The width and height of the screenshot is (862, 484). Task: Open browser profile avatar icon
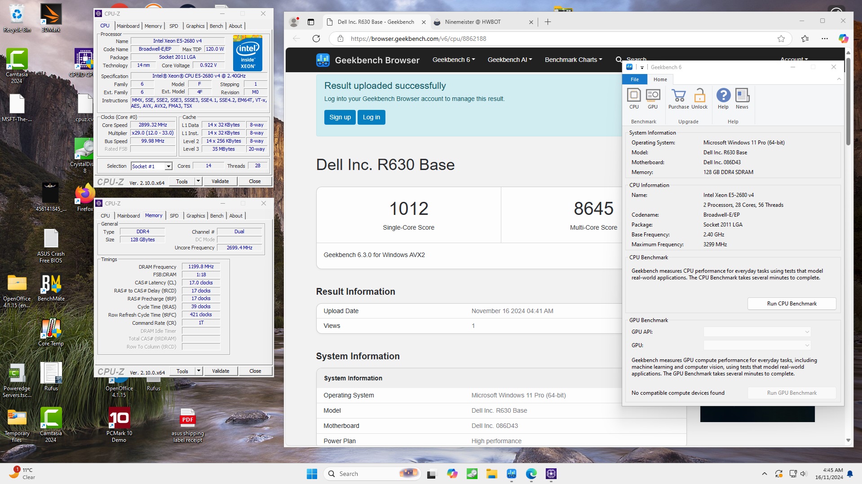[x=294, y=22]
